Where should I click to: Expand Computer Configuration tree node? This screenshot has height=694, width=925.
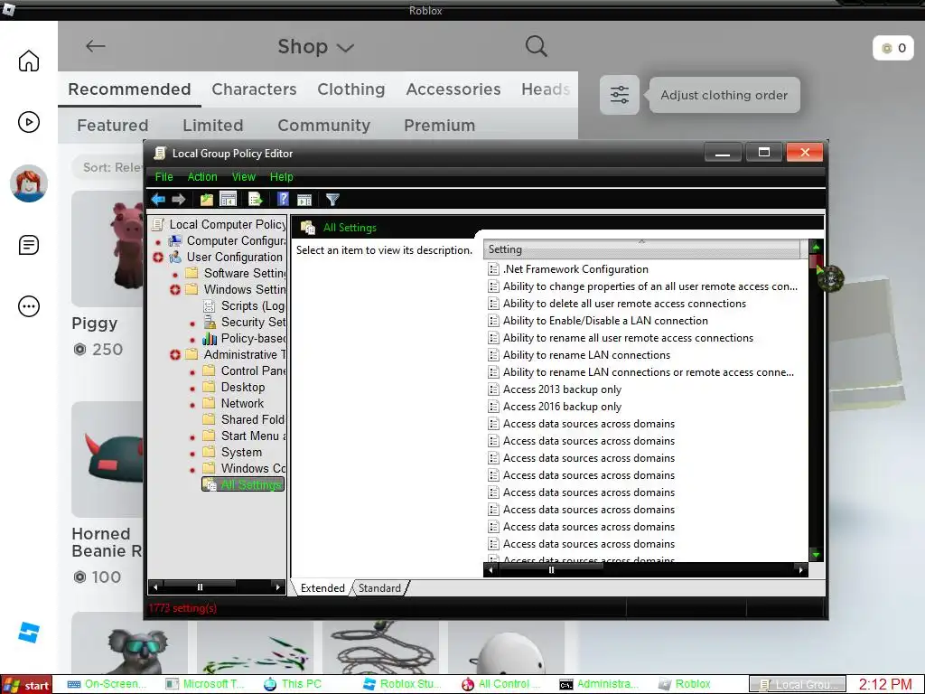(157, 241)
